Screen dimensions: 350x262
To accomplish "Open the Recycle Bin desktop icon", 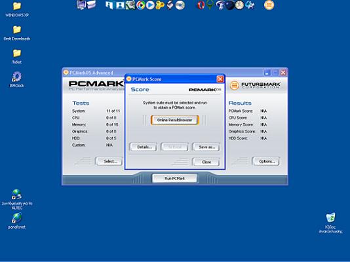I will tap(330, 223).
